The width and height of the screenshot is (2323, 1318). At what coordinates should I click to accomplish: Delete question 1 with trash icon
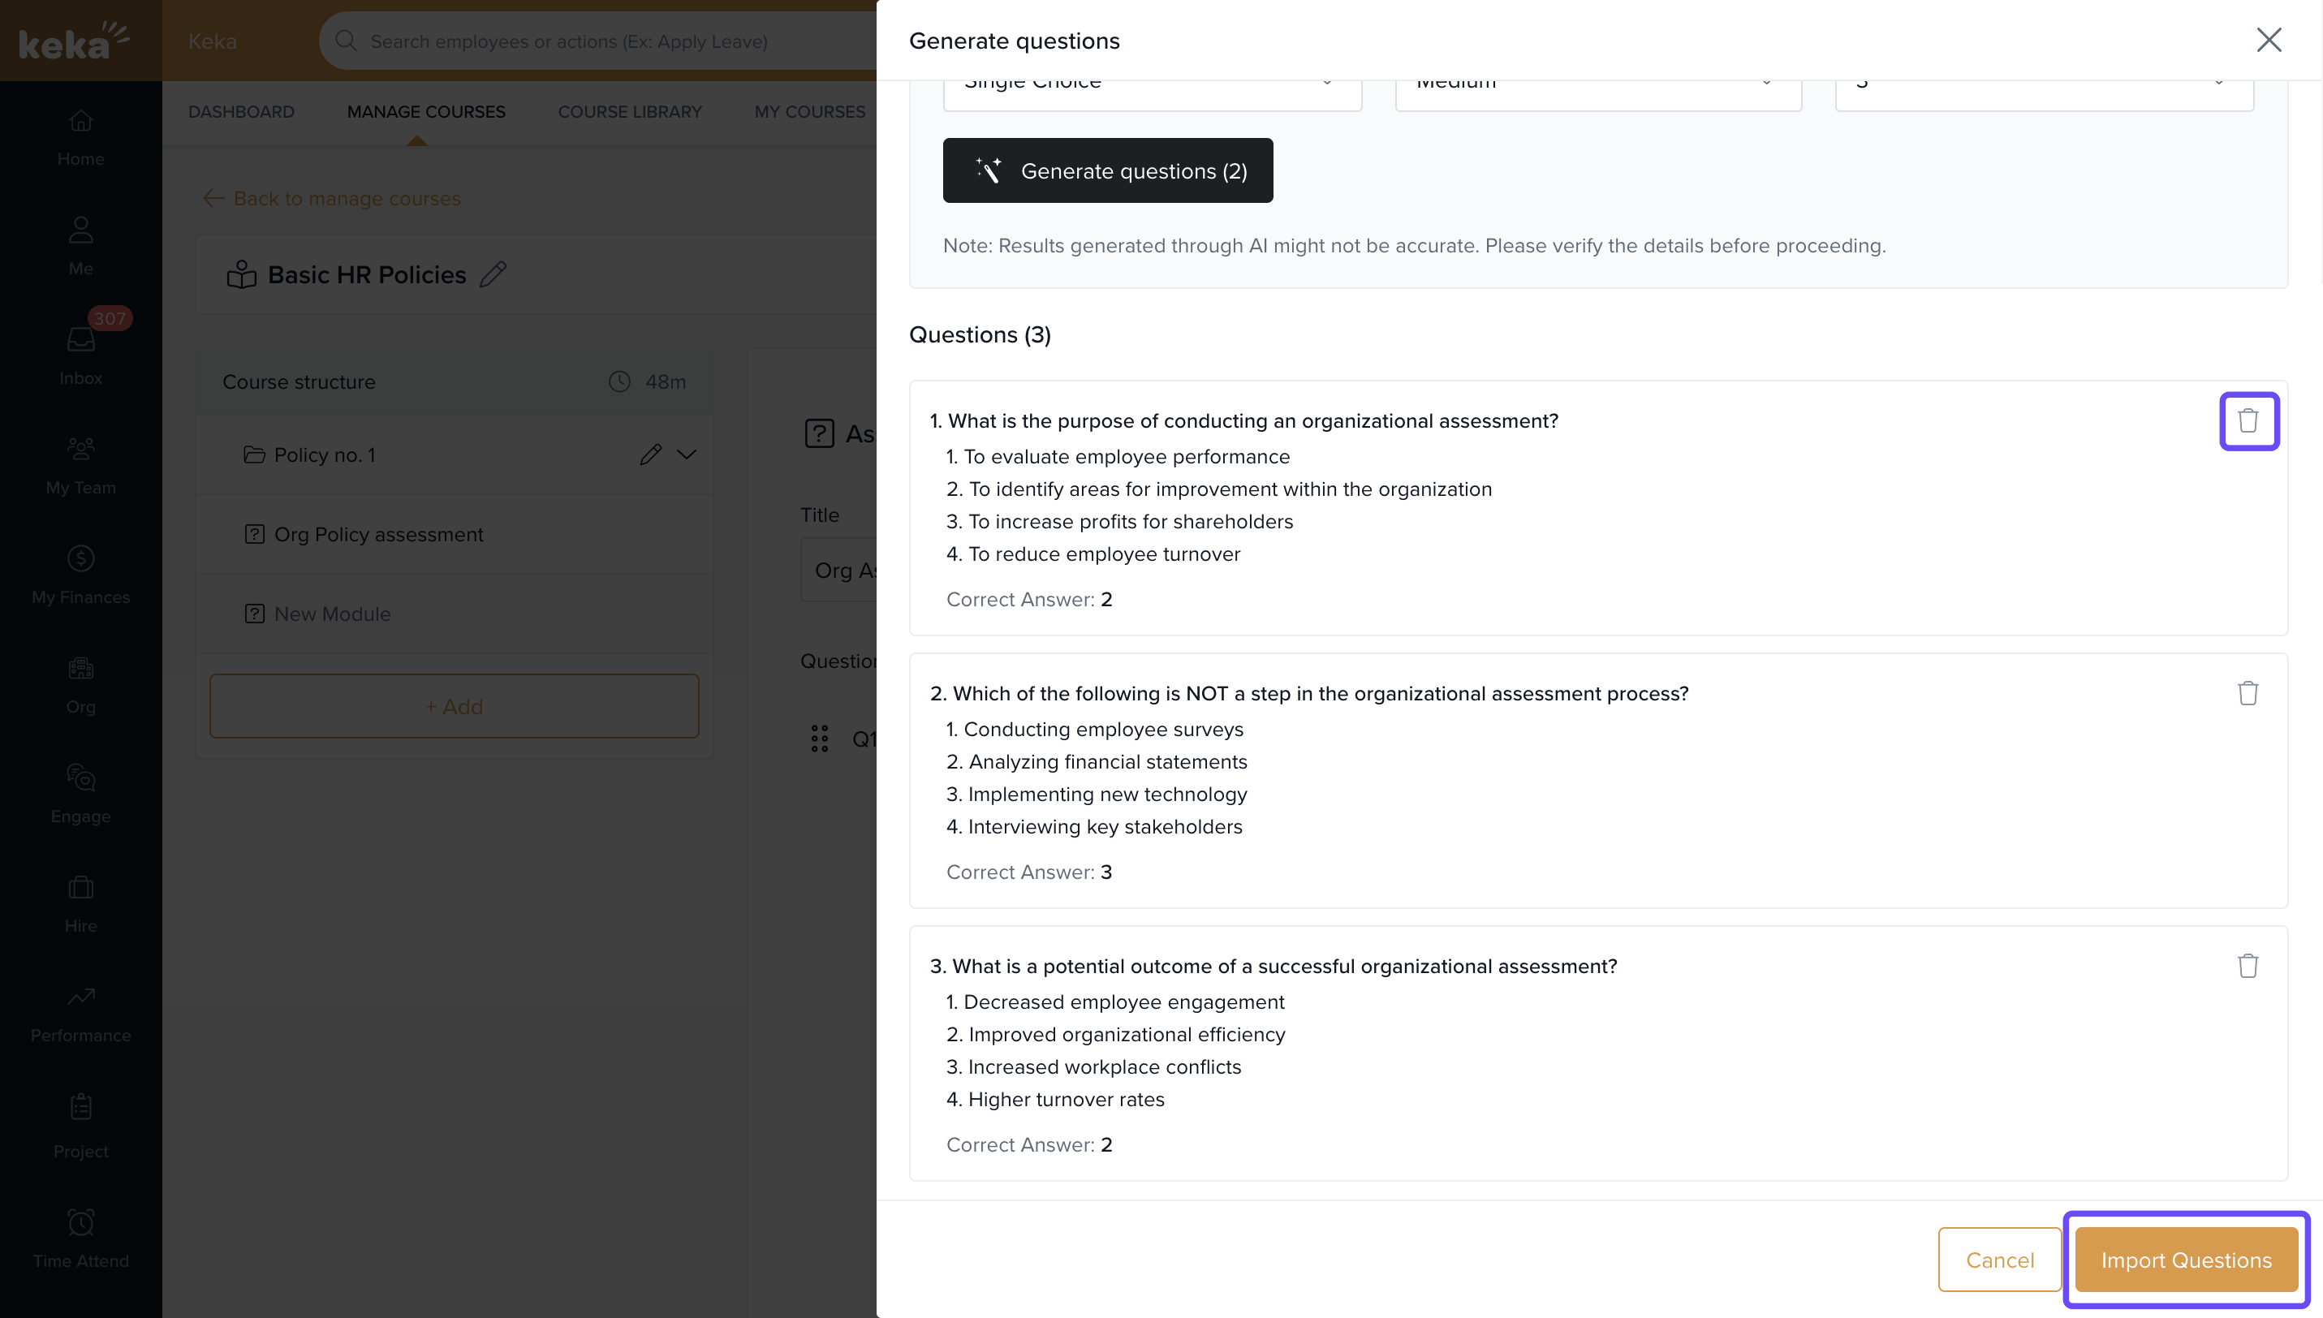click(2248, 421)
